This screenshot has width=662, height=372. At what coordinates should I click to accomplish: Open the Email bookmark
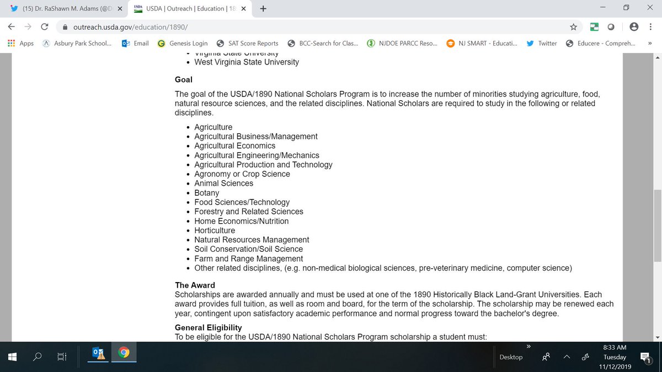[x=135, y=43]
